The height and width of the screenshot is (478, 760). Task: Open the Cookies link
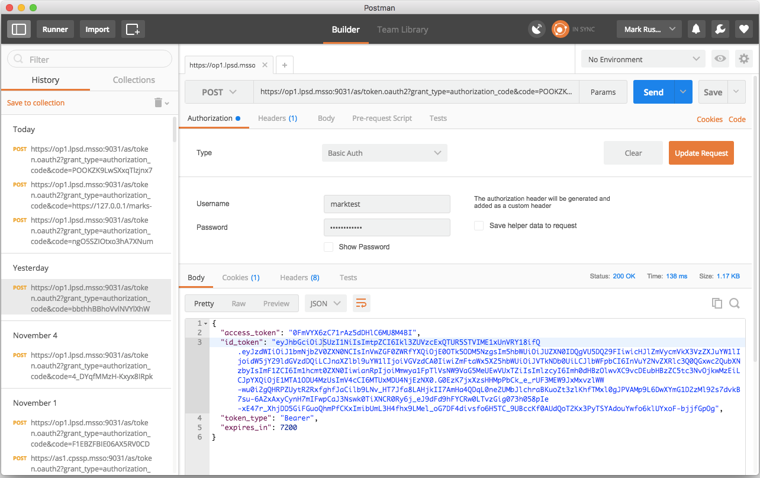point(710,119)
